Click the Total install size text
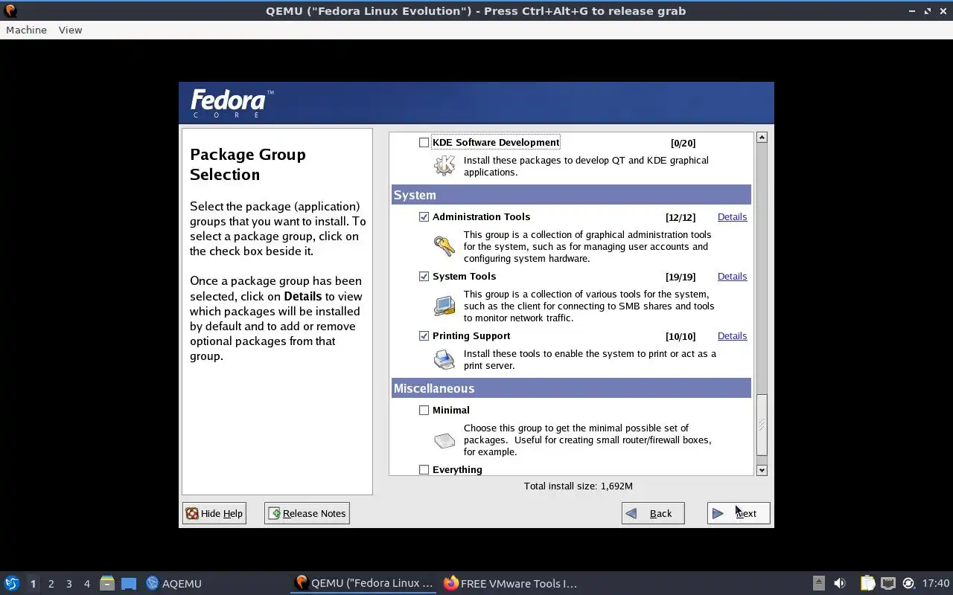This screenshot has height=595, width=953. [x=578, y=486]
